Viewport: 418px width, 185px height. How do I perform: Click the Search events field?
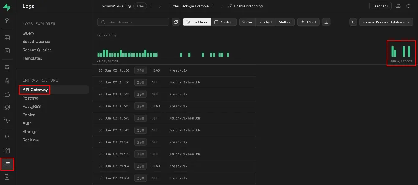click(133, 22)
